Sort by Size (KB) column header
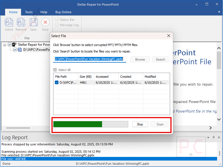 86,77
